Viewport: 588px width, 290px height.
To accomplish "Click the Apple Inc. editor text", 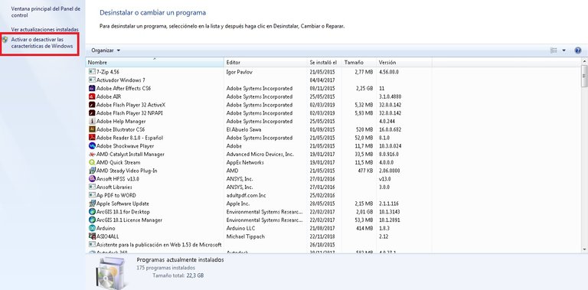I will [238, 204].
